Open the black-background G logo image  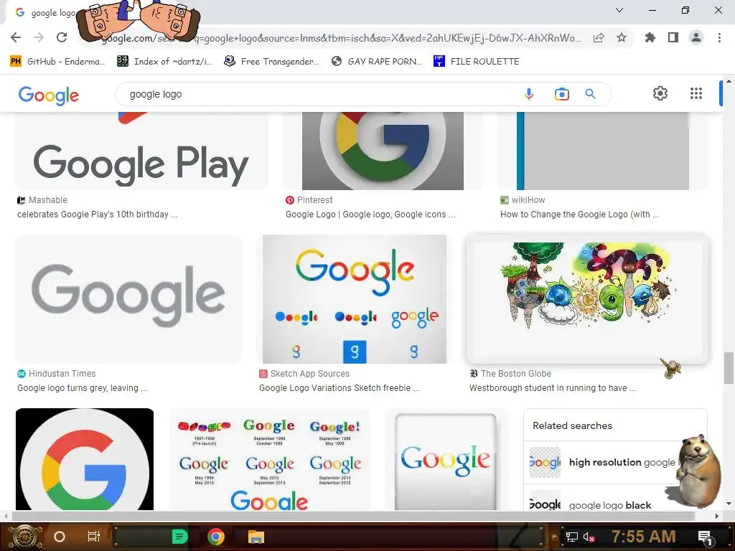[85, 459]
